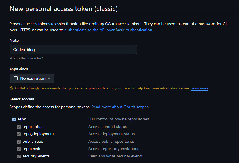Toggle the security_events checkbox
The image size is (239, 163).
click(19, 156)
